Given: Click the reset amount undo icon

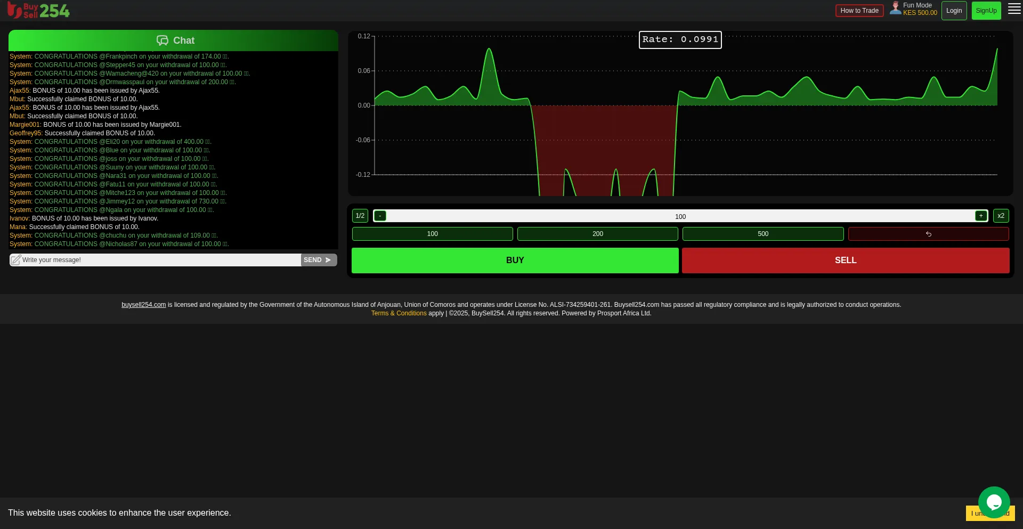Looking at the screenshot, I should coord(928,234).
